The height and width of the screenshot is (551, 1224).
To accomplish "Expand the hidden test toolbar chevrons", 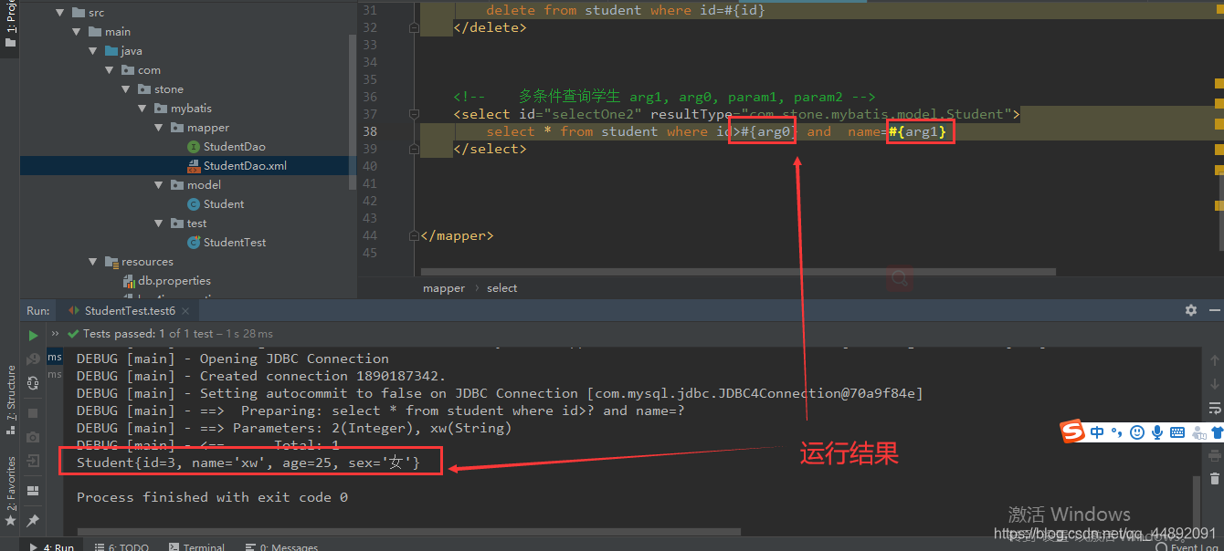I will click(x=55, y=334).
